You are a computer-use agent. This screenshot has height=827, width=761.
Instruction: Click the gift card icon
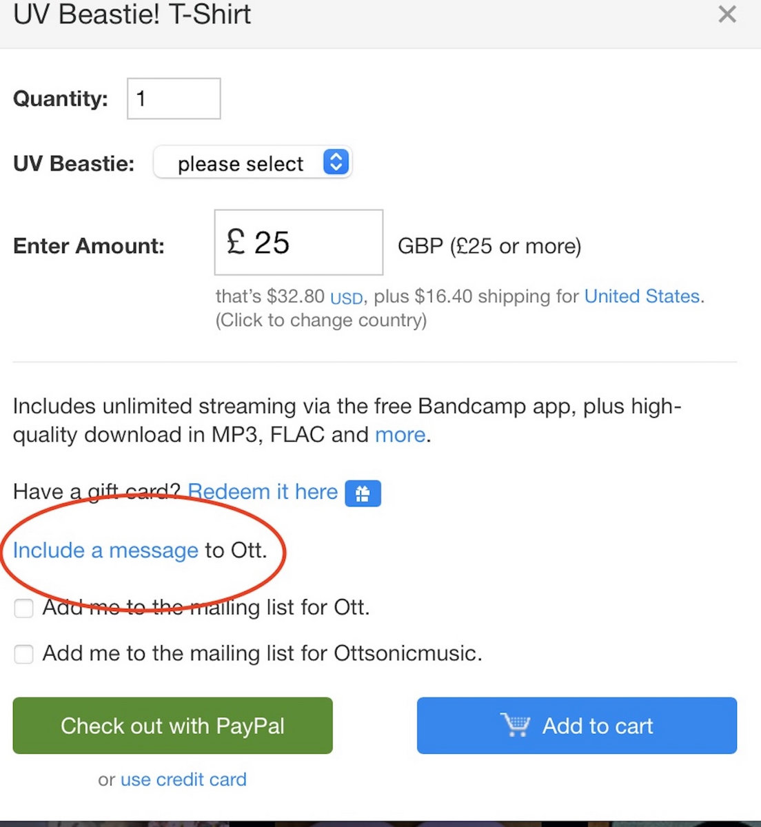363,493
